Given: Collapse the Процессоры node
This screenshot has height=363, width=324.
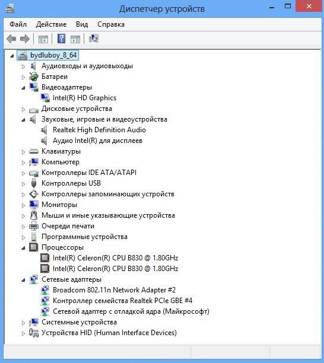Looking at the screenshot, I should coord(23,248).
